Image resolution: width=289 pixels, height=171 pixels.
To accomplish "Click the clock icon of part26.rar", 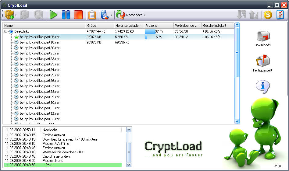I will coord(16,80).
